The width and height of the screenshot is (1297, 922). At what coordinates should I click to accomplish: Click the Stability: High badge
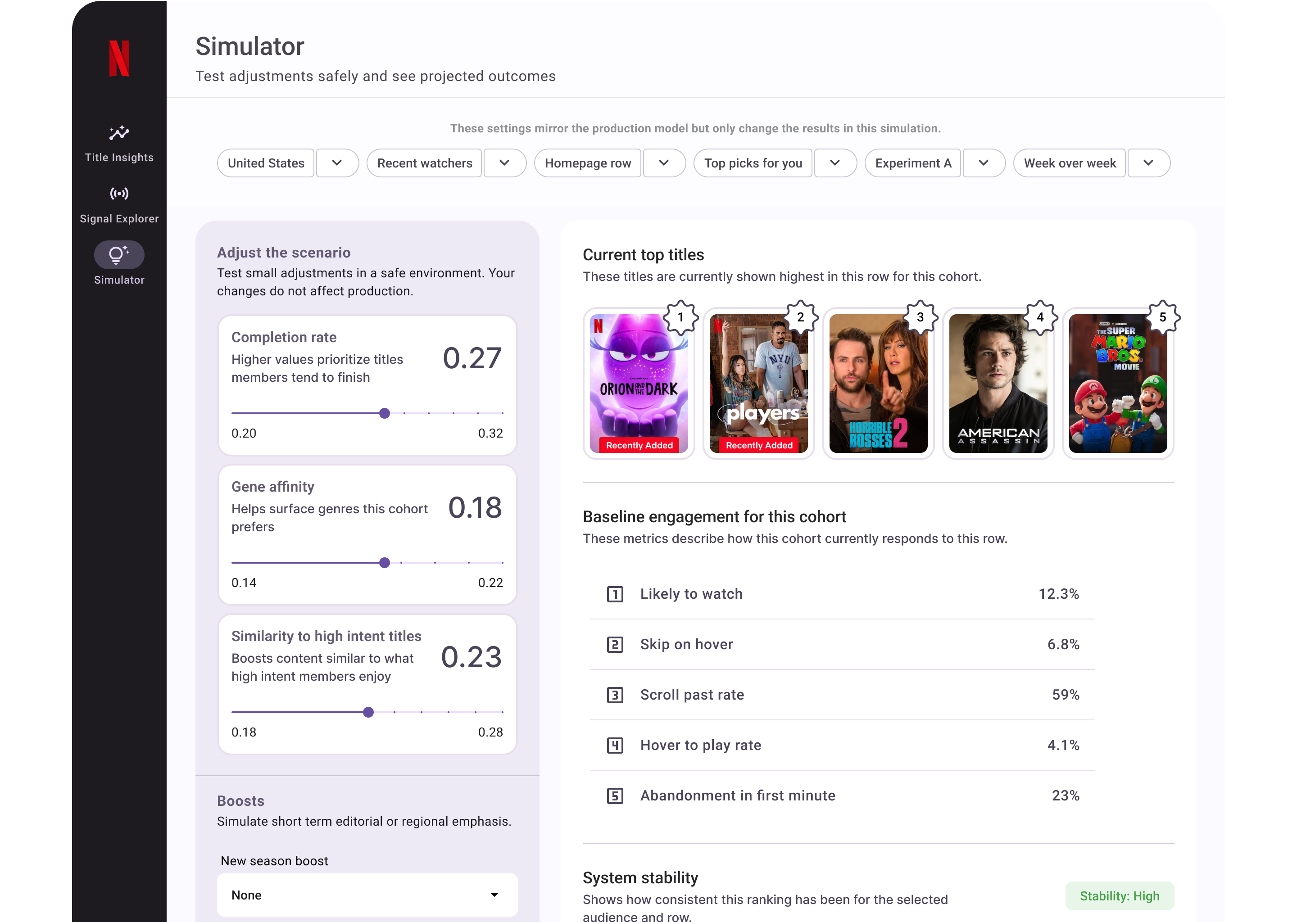pos(1119,896)
